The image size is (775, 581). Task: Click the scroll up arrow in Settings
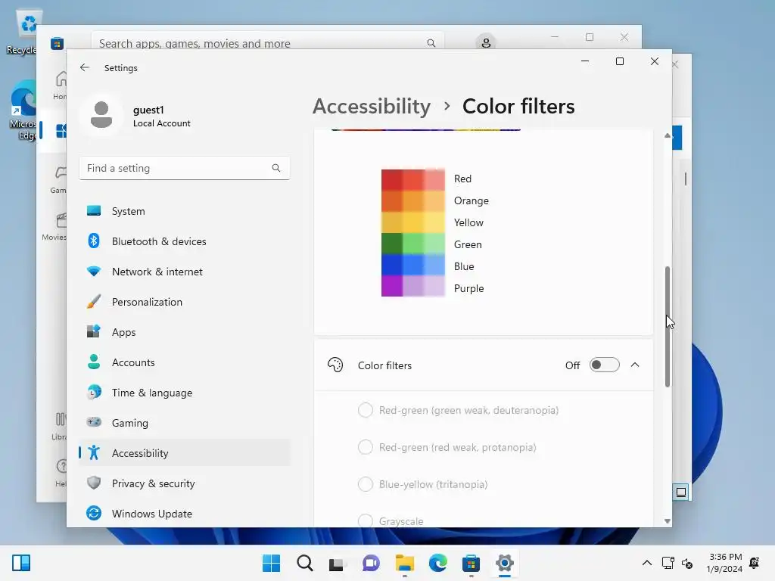tap(668, 135)
